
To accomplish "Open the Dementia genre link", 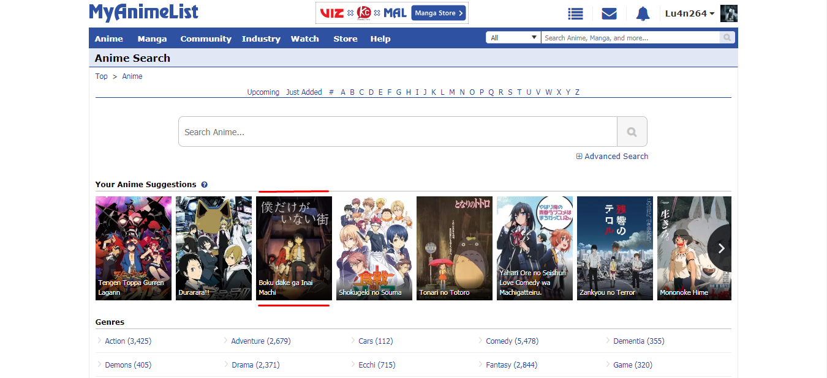I will point(639,341).
